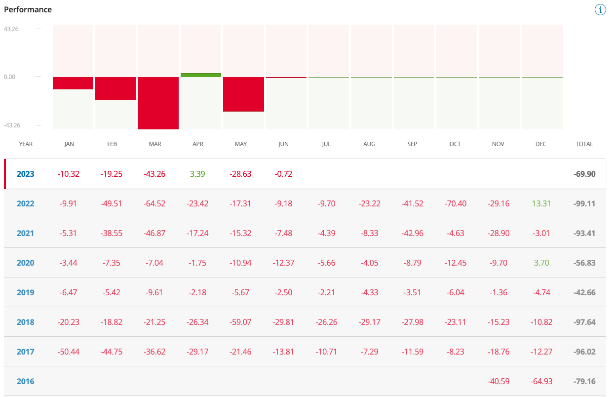This screenshot has width=615, height=397.
Task: Click the 2019 year label
Action: pos(26,292)
